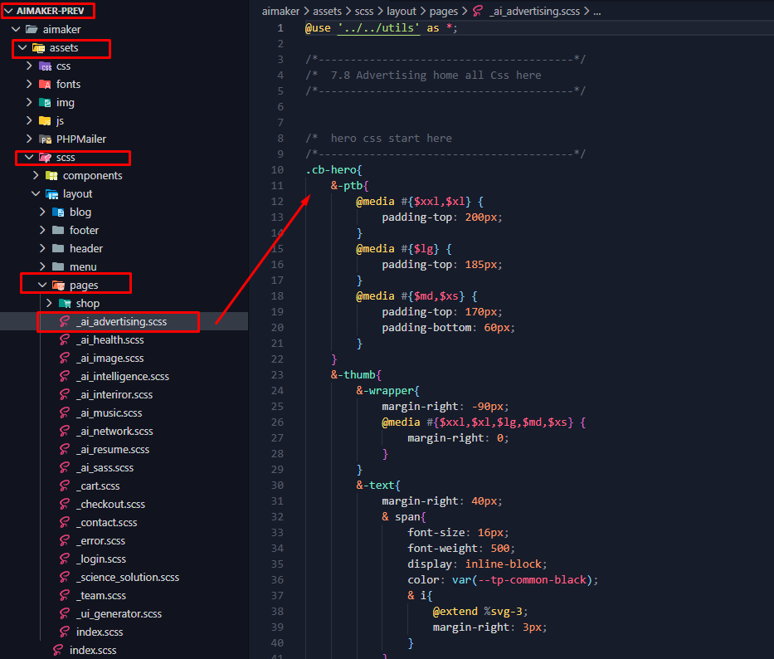The width and height of the screenshot is (774, 659).
Task: Click the js folder icon
Action: pos(45,121)
